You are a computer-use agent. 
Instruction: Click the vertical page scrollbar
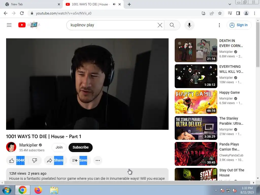click(x=258, y=45)
